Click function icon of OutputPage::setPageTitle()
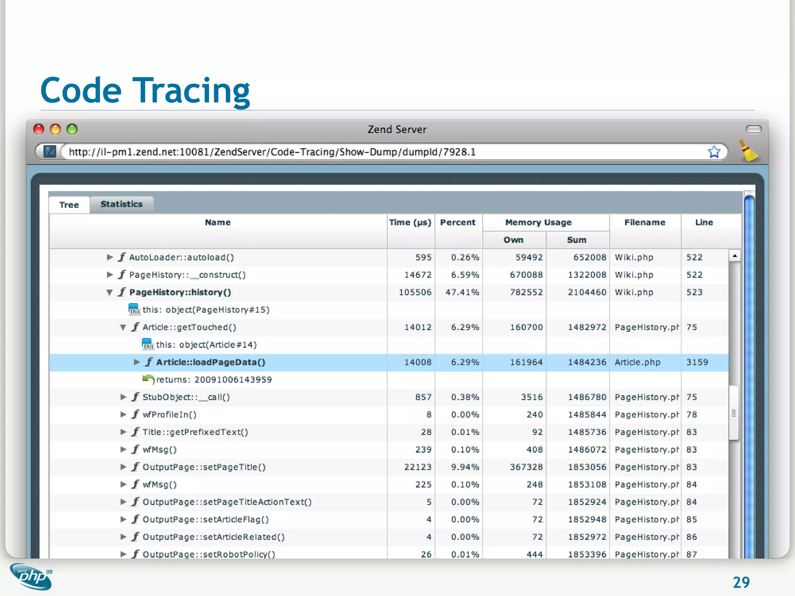 135,466
